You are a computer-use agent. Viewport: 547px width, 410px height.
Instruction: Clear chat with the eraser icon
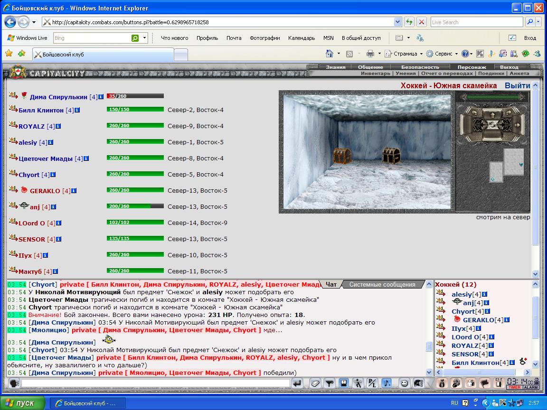(315, 383)
